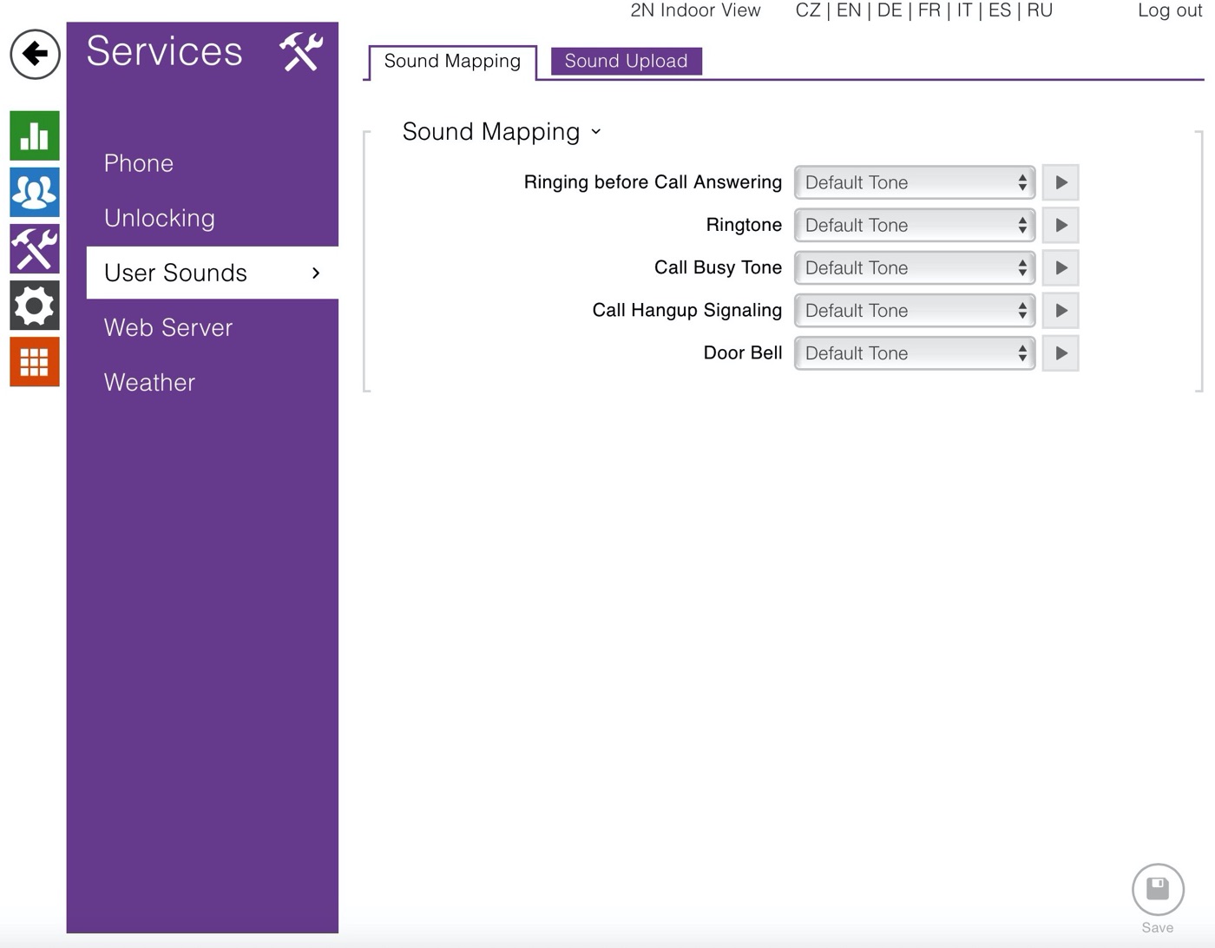Switch language to CZ
The width and height of the screenshot is (1215, 948).
[x=808, y=10]
